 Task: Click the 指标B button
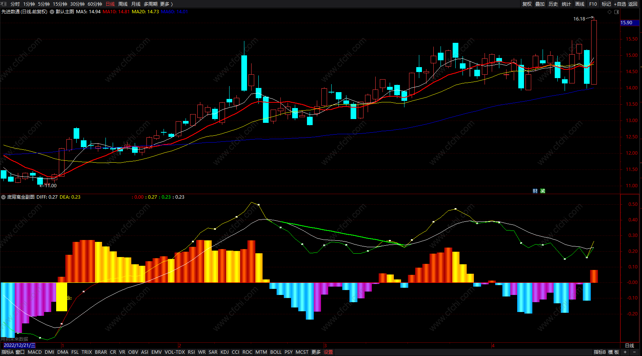(x=600, y=352)
